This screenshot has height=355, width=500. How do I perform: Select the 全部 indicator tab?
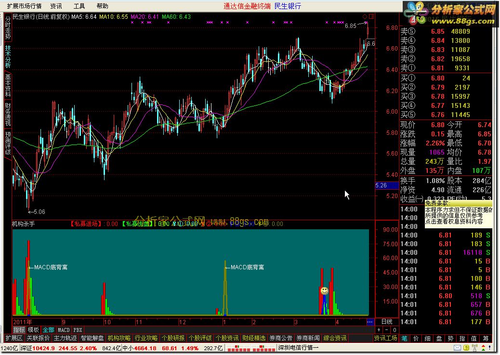[x=48, y=330]
